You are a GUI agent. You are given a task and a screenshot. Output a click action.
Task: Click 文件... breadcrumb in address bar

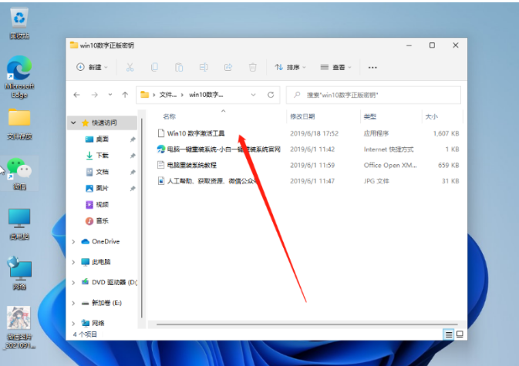point(168,95)
